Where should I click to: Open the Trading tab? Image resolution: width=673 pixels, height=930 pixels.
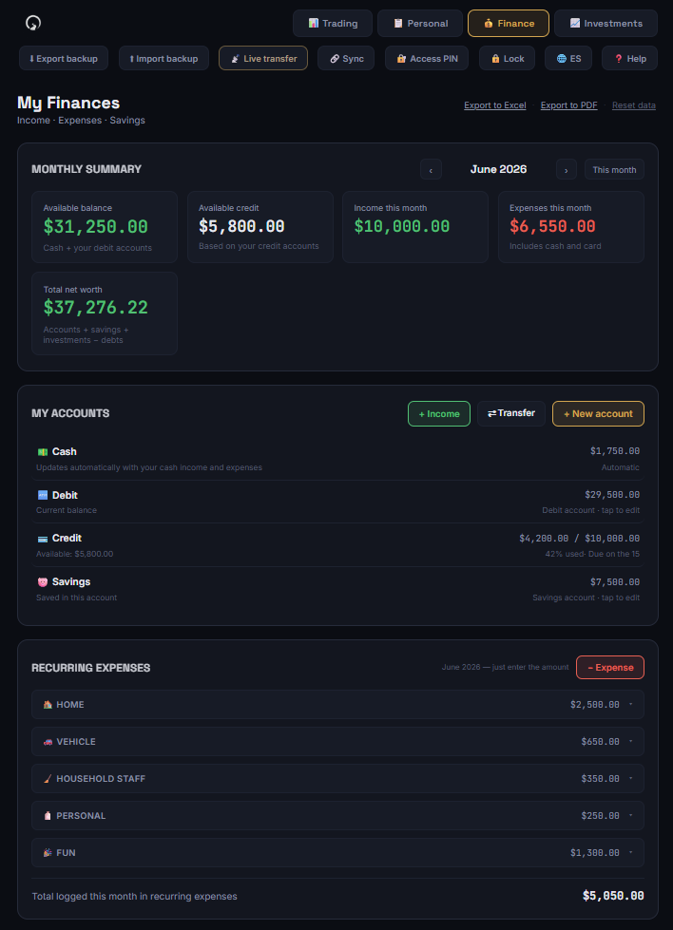(x=333, y=23)
